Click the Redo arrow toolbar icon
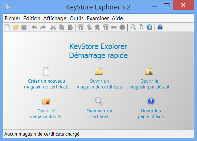The width and height of the screenshot is (197, 141). pos(43,27)
